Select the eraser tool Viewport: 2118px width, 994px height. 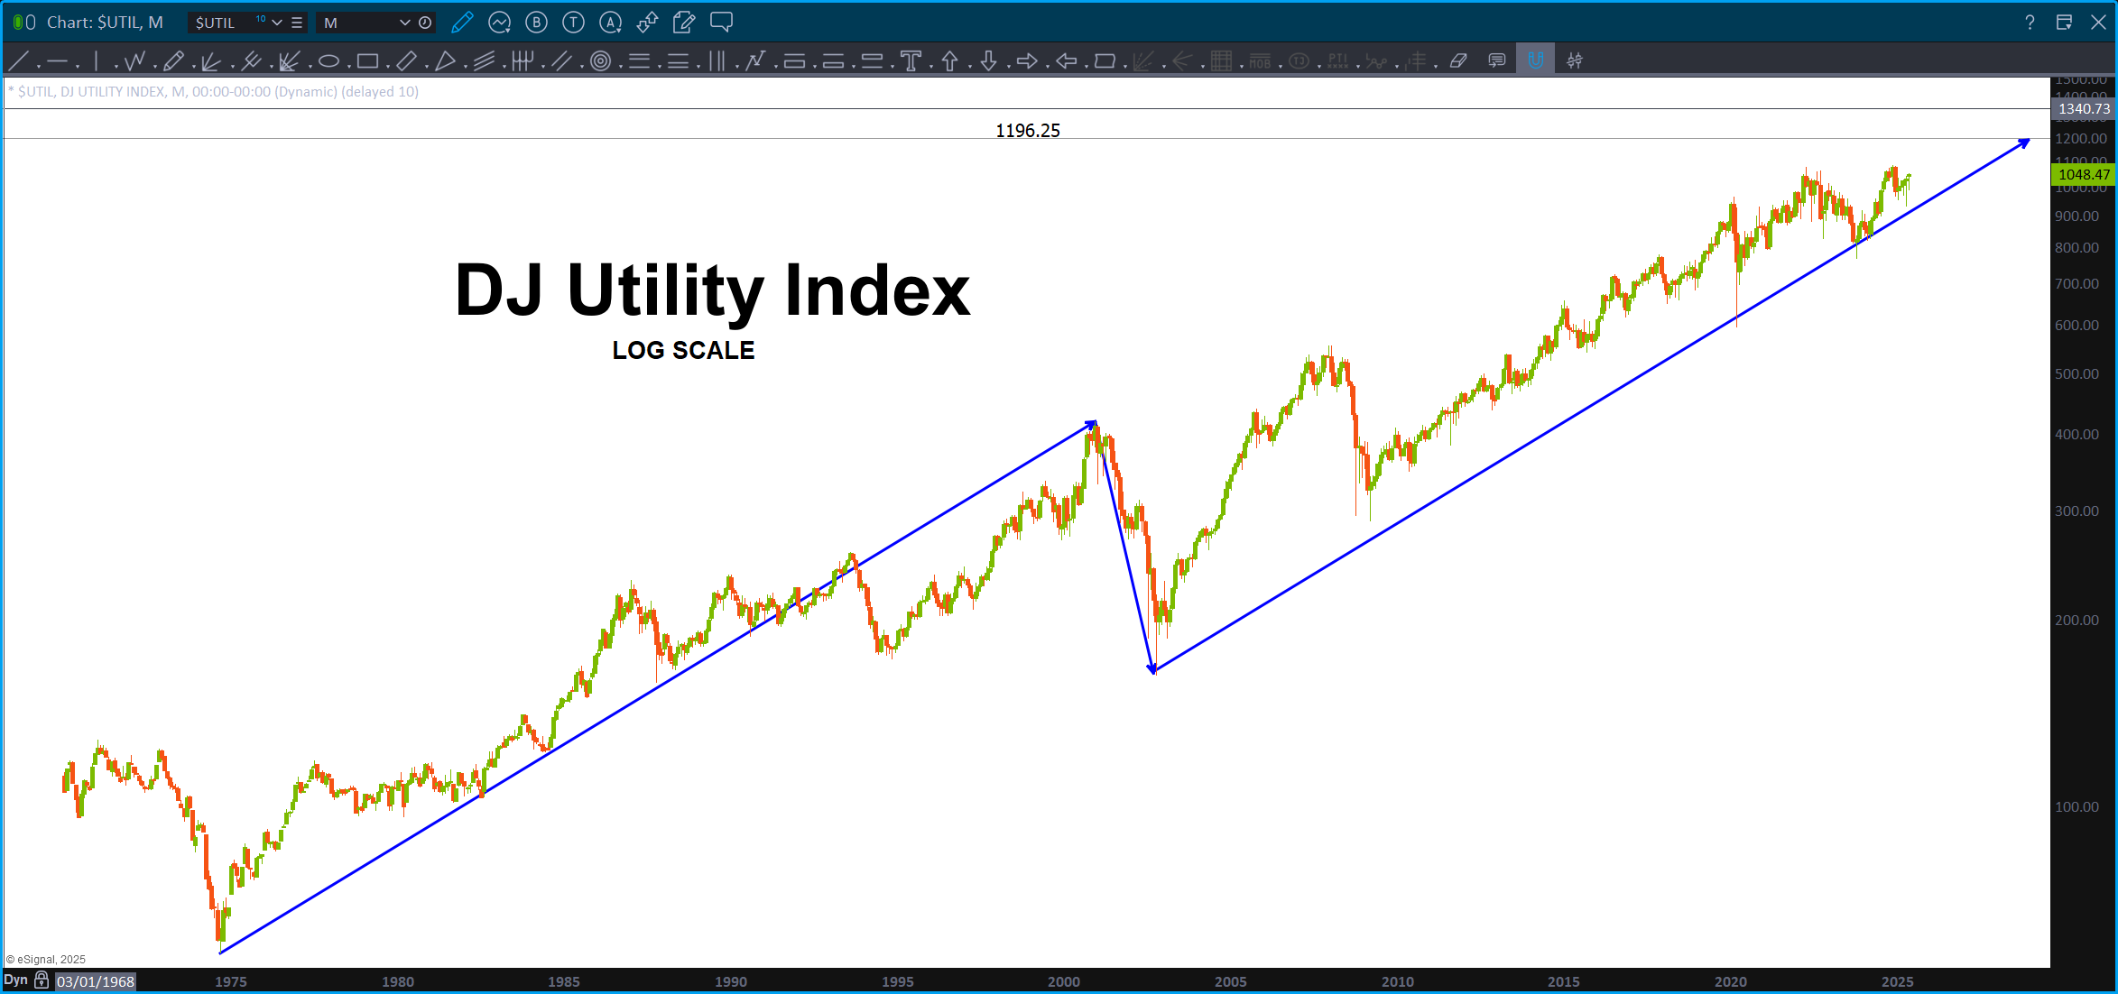(1458, 61)
